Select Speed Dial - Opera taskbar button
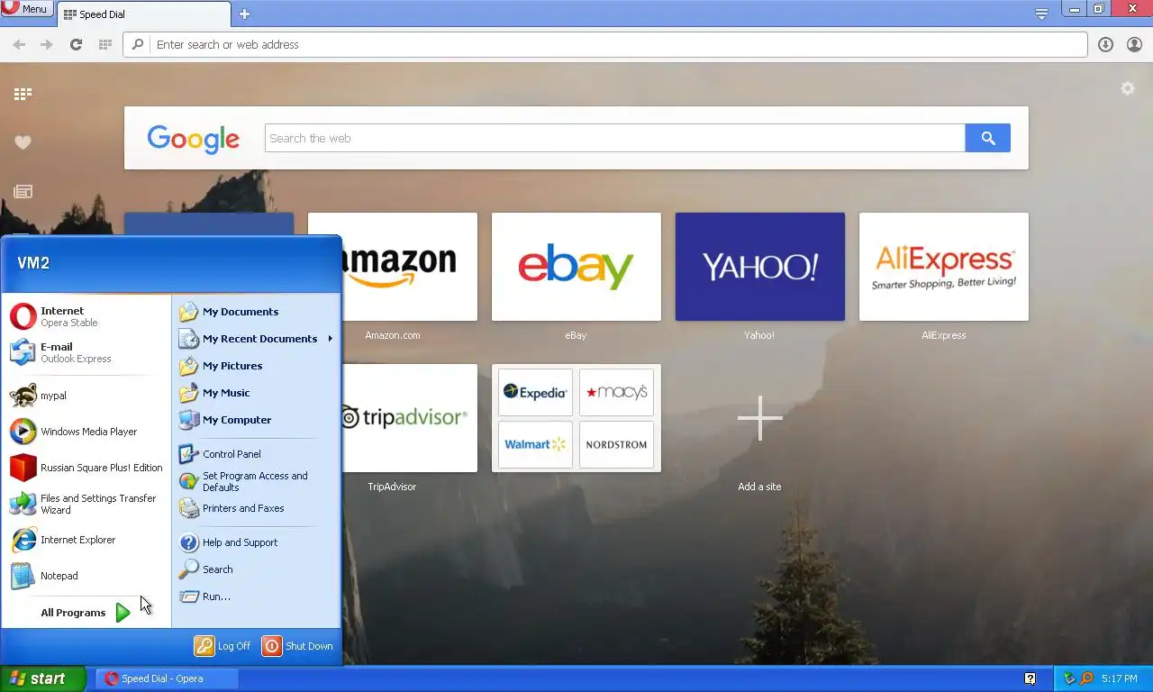The width and height of the screenshot is (1153, 692). pos(168,678)
